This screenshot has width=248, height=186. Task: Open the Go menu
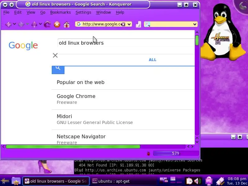pyautogui.click(x=43, y=12)
